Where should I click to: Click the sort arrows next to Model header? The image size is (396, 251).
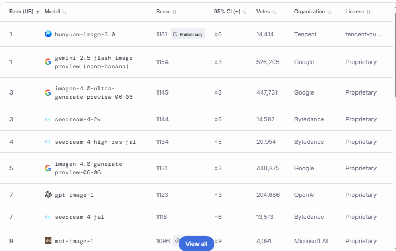click(64, 12)
